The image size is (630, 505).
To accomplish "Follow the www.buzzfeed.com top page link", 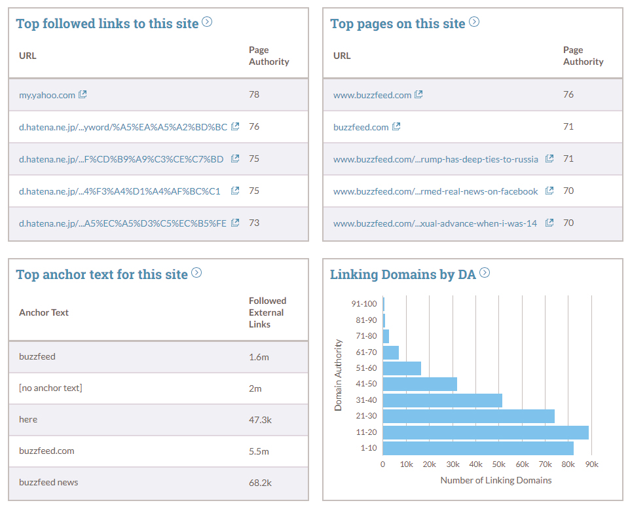I will 373,95.
